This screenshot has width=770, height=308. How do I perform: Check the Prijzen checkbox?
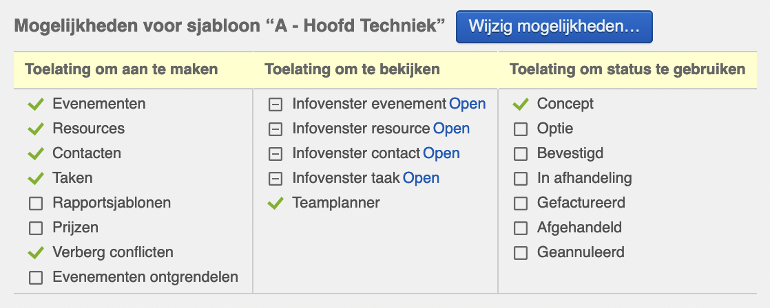35,228
